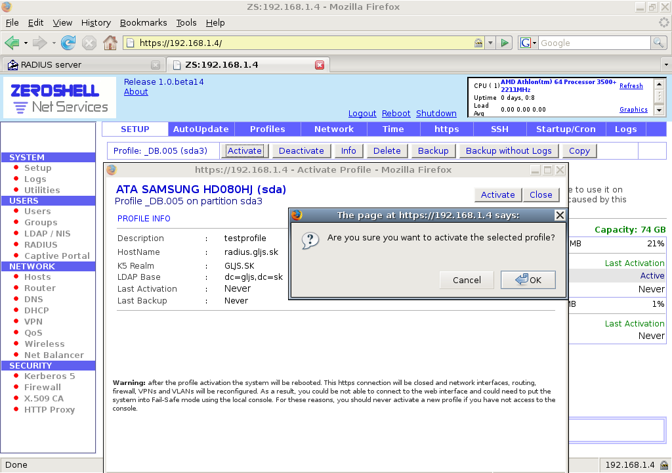
Task: Click the Firefox throbber activity icon
Action: click(664, 22)
